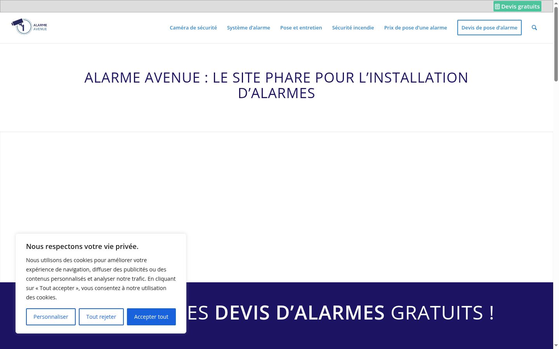
Task: Open the search magnifier icon
Action: tap(534, 28)
